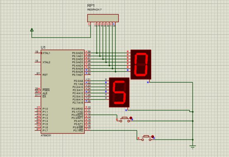Select the seven-segment display showing 5
Image resolution: width=229 pixels, height=157 pixels.
119,93
